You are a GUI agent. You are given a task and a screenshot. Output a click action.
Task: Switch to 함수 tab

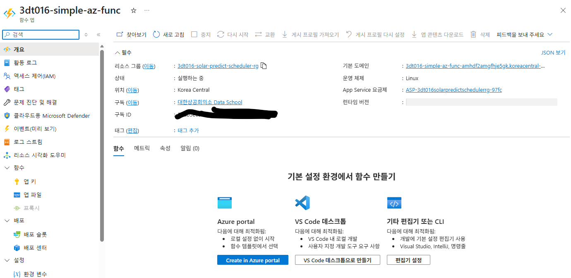(x=119, y=148)
